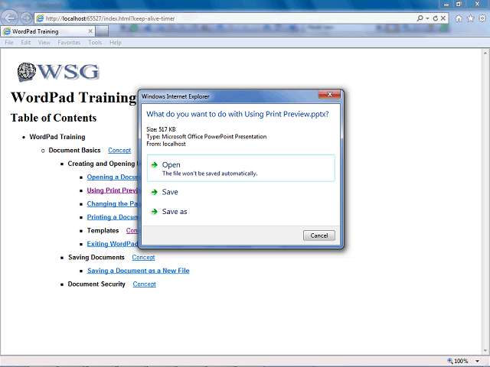Click 'Type: Microsoft Office PowerPoint Presentation' text
This screenshot has width=490, height=367.
point(206,137)
